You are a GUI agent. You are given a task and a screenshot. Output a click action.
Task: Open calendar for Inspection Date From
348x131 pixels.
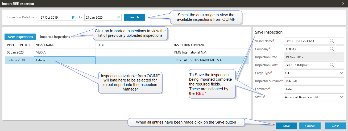(74, 17)
